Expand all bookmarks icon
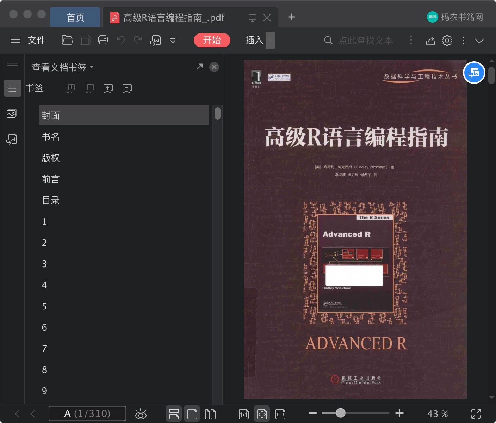This screenshot has width=496, height=423. [x=70, y=88]
